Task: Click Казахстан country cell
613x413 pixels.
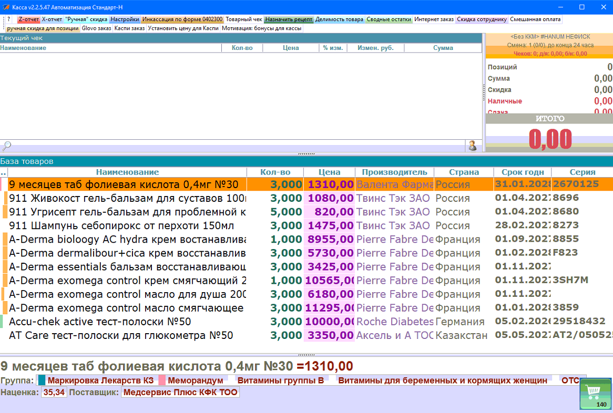Action: pyautogui.click(x=464, y=335)
